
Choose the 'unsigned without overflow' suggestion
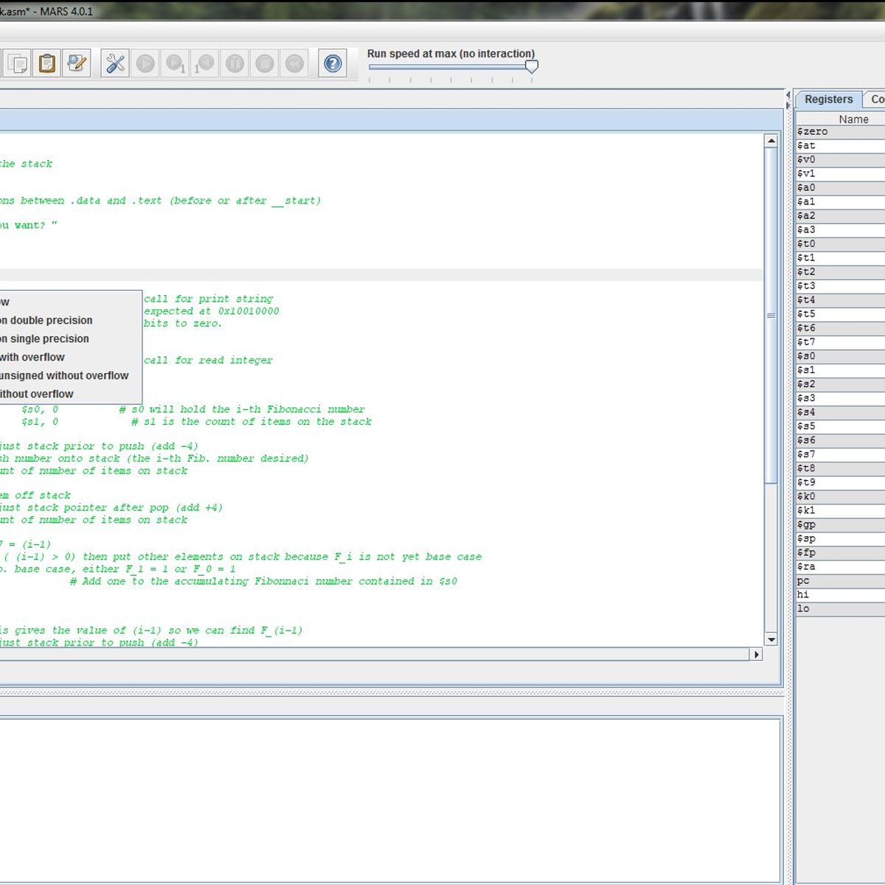click(x=65, y=376)
